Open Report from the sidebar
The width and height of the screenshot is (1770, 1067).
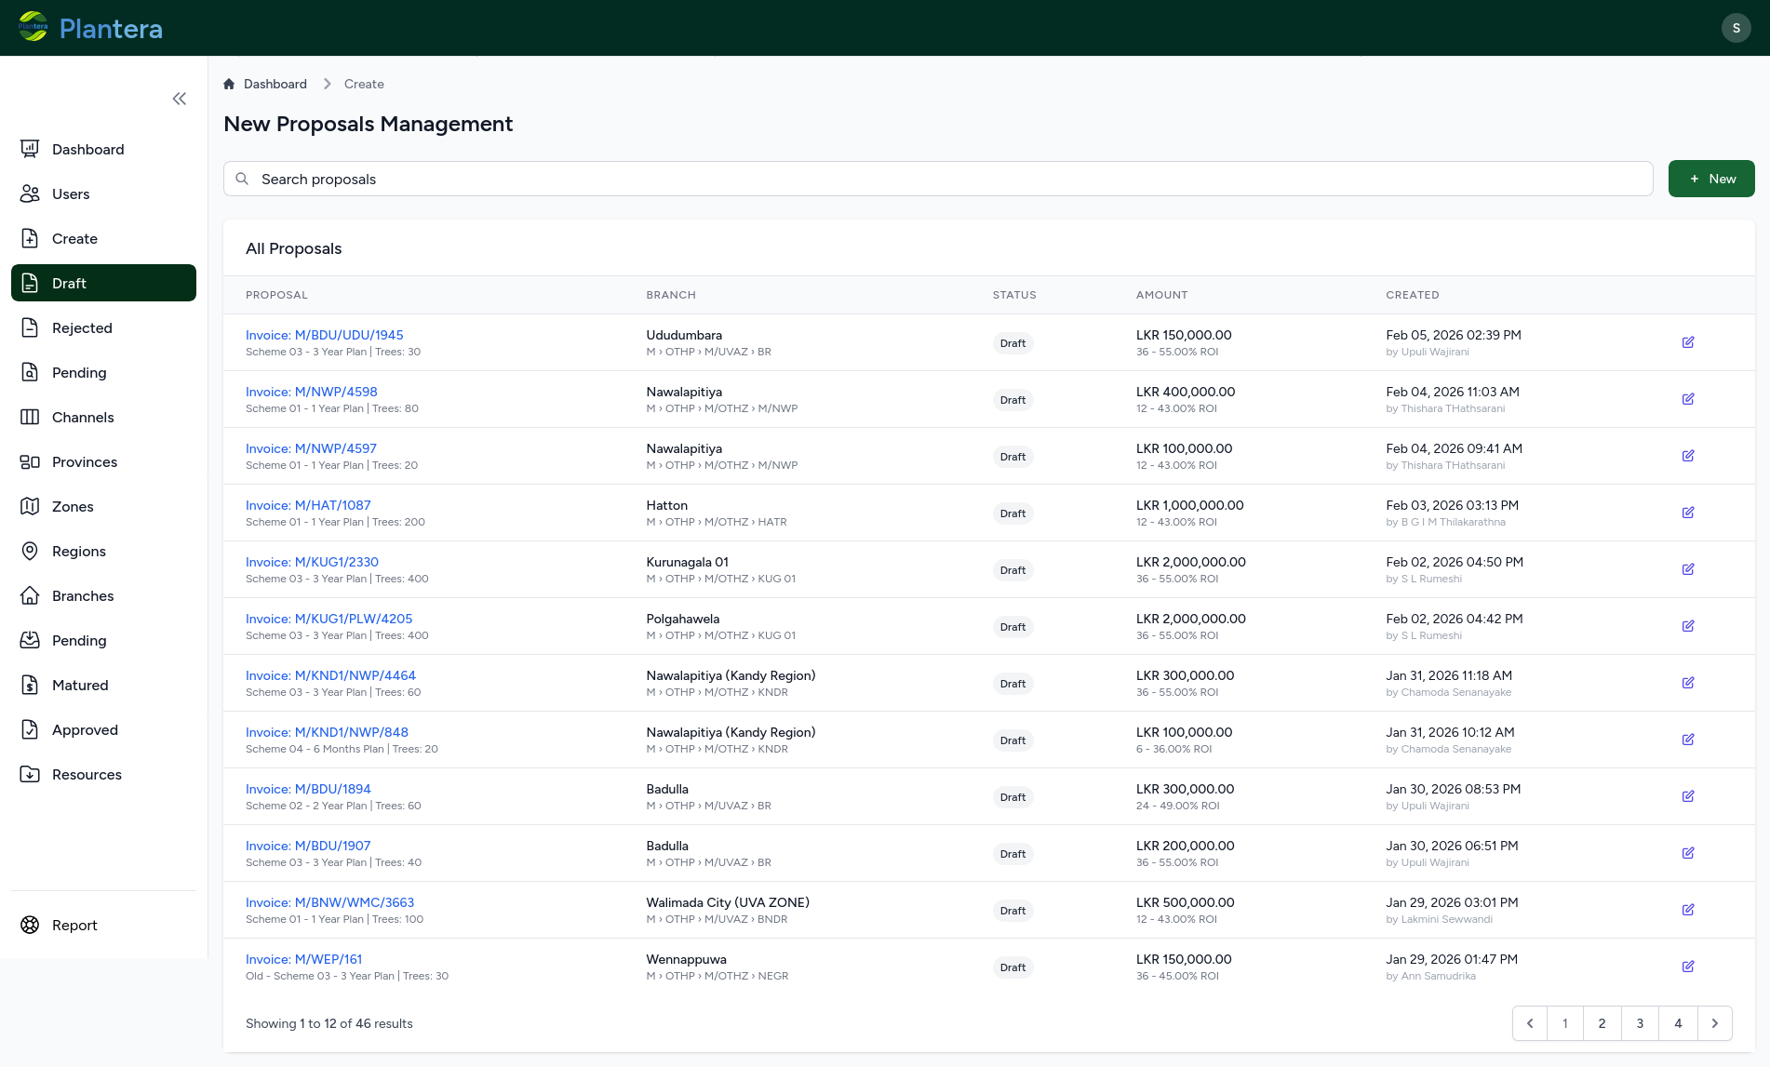point(74,925)
